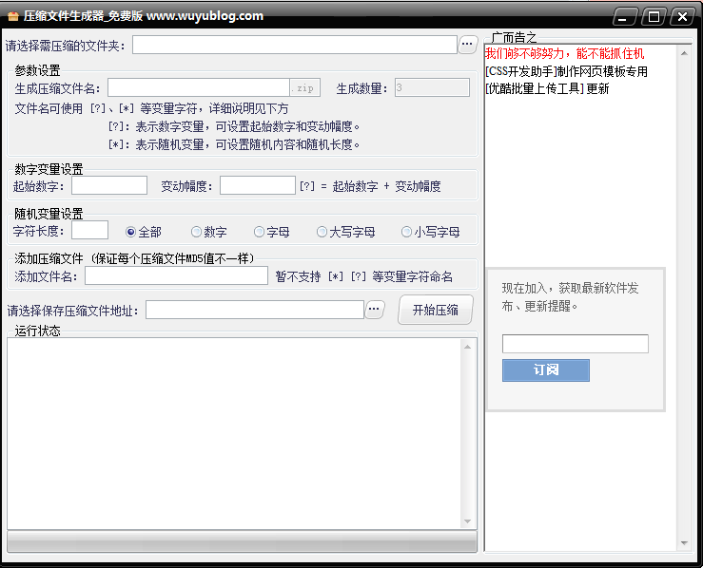Select the 字母 radio option

point(272,232)
